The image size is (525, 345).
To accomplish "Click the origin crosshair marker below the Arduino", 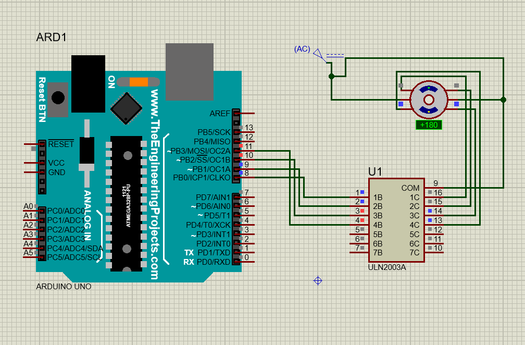I will (x=317, y=280).
